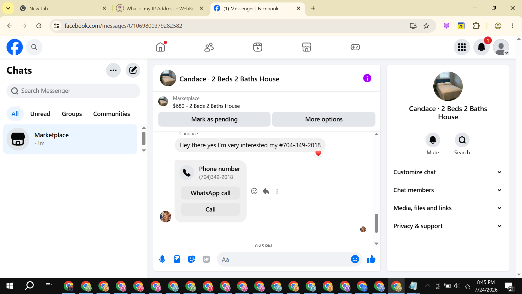This screenshot has width=522, height=294.
Task: Open Facebook search magnifier icon
Action: click(34, 47)
